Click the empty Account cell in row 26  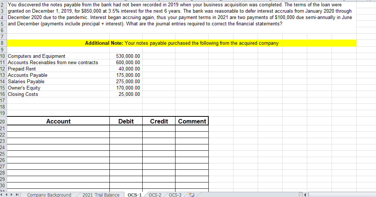[58, 160]
